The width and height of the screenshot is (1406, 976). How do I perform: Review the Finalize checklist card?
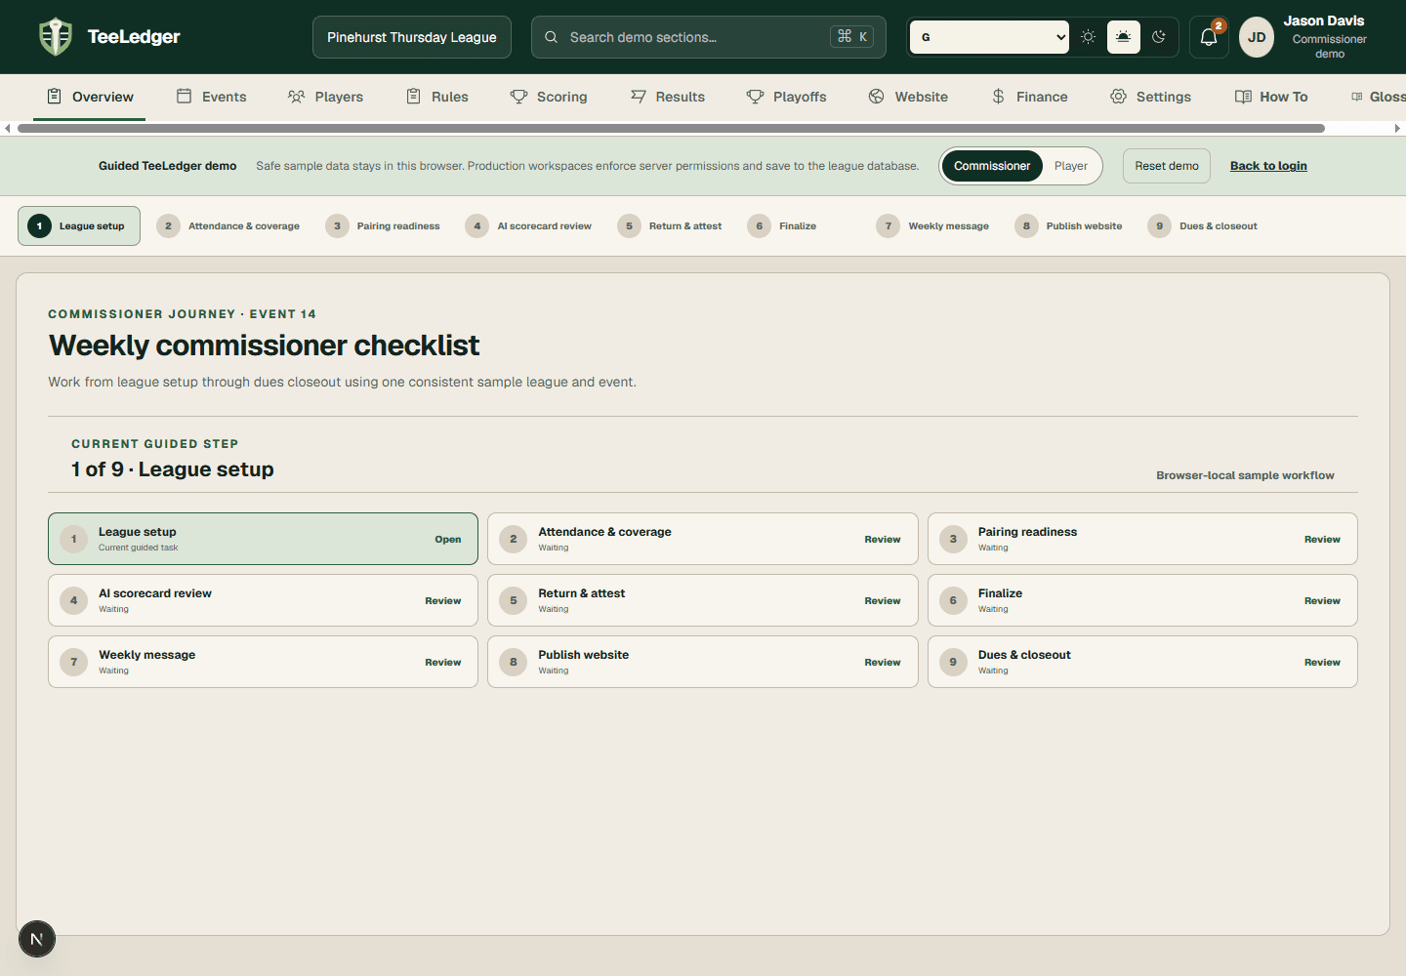click(x=1142, y=600)
